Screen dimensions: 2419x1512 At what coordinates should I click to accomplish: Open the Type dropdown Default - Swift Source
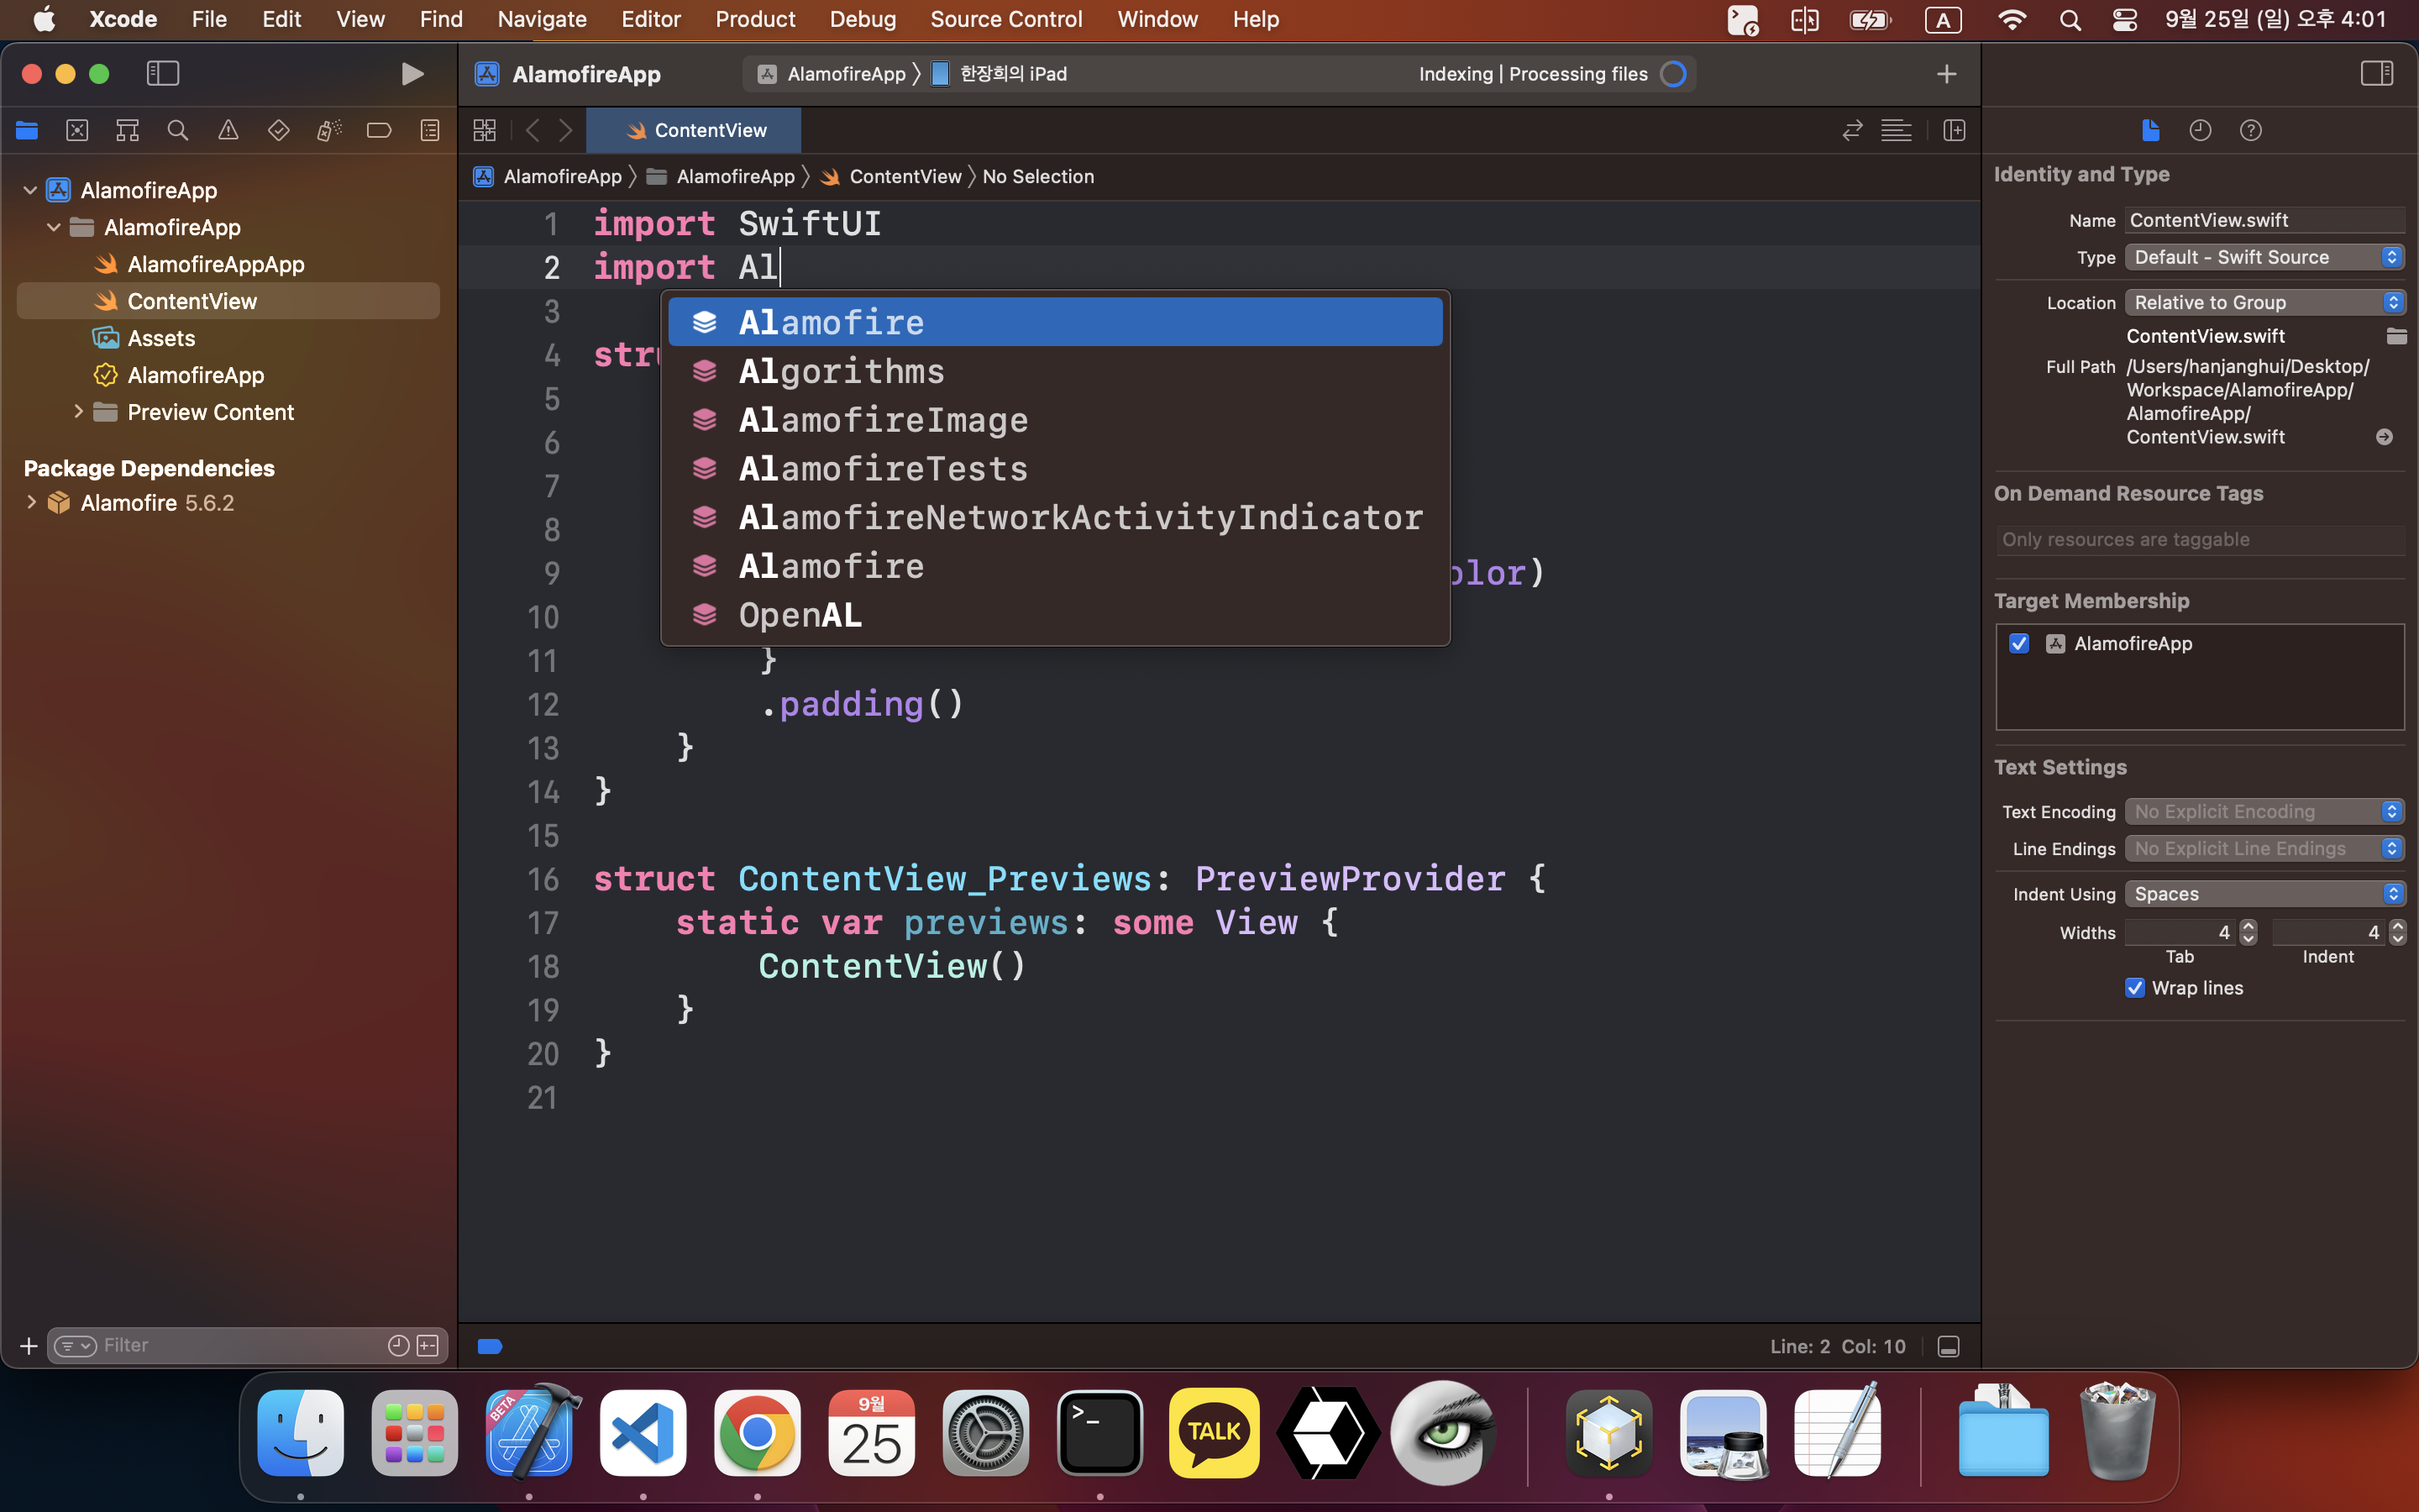[2264, 257]
